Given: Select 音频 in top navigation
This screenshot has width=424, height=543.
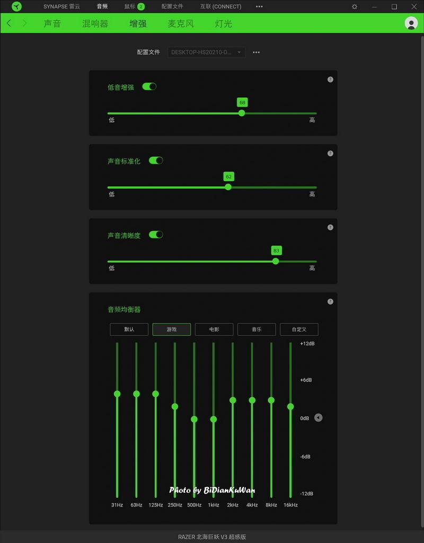Looking at the screenshot, I should pyautogui.click(x=102, y=6).
